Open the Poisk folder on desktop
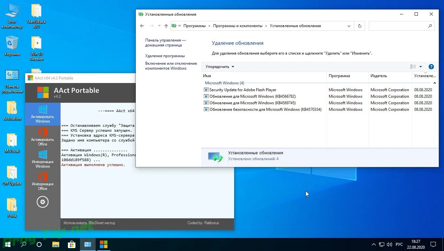 12,208
